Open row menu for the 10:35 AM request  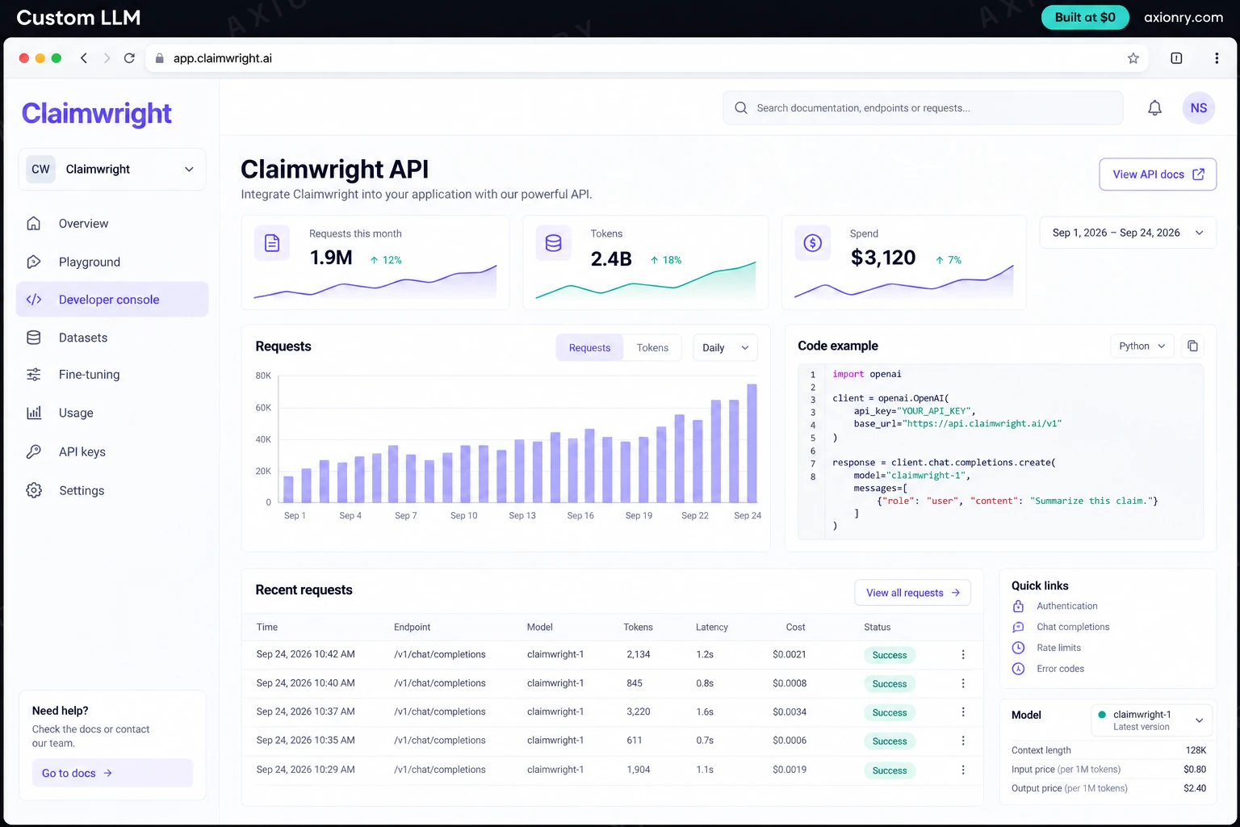coord(963,741)
